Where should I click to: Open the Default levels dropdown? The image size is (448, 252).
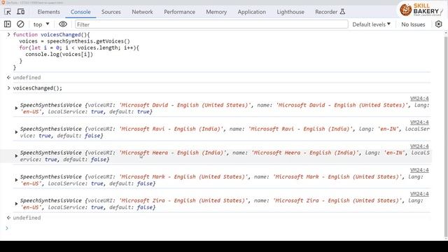click(x=371, y=24)
